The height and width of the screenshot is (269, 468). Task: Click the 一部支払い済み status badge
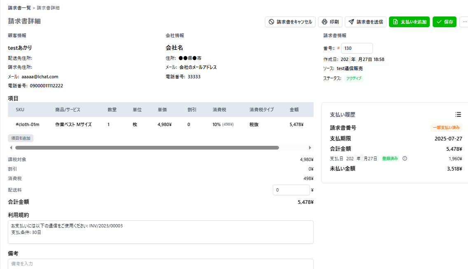pyautogui.click(x=446, y=128)
